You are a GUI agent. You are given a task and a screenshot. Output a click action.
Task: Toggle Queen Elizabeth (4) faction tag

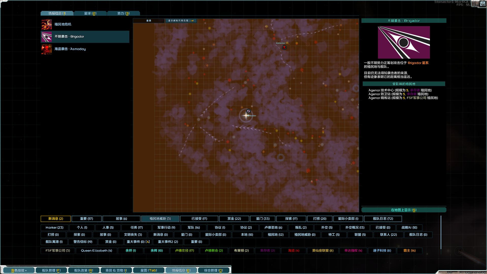(x=97, y=251)
